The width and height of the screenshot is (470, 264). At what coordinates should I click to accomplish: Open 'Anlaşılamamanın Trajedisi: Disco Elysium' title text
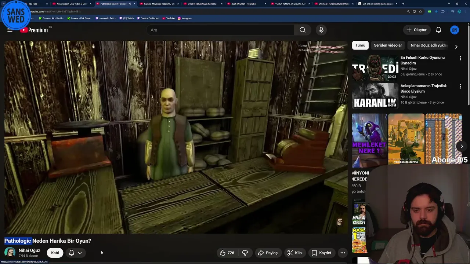(424, 88)
